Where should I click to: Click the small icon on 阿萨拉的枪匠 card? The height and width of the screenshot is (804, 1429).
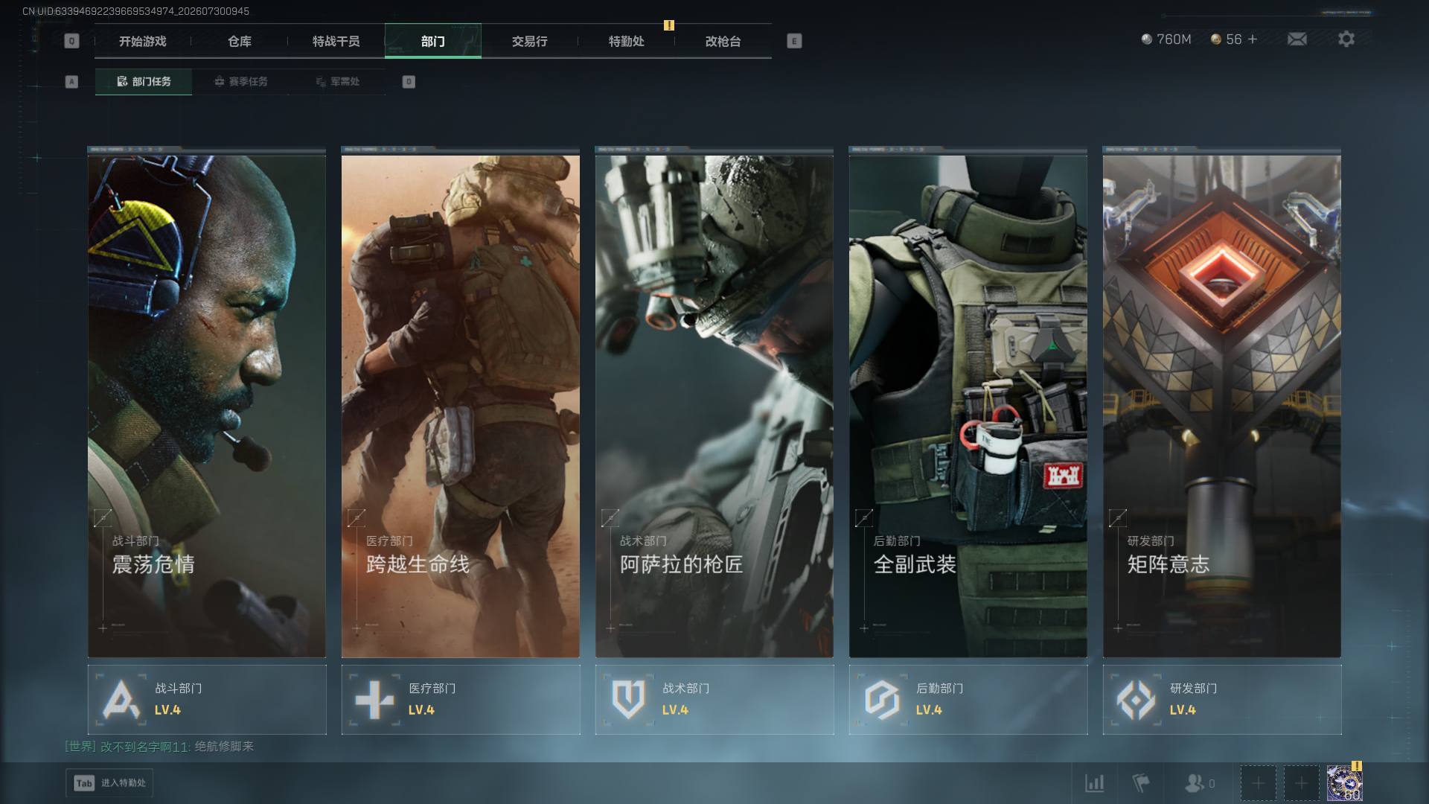pos(610,517)
